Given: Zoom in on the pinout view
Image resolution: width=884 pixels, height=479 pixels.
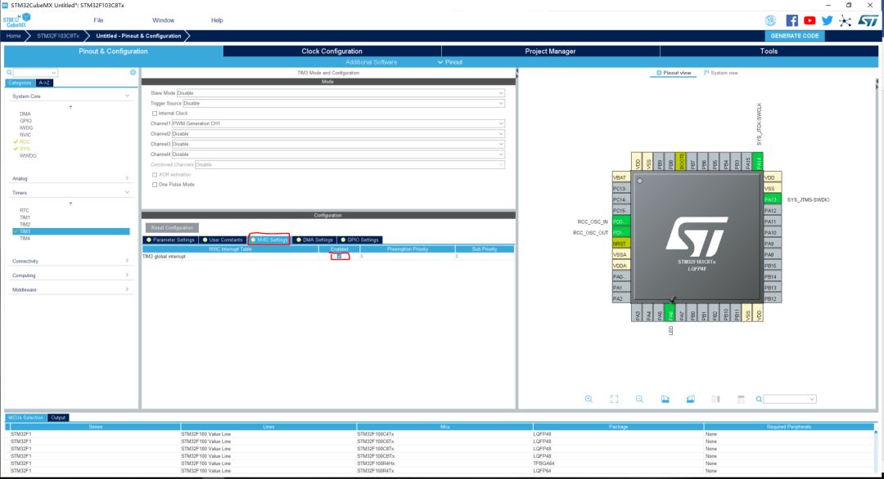Looking at the screenshot, I should tap(589, 399).
